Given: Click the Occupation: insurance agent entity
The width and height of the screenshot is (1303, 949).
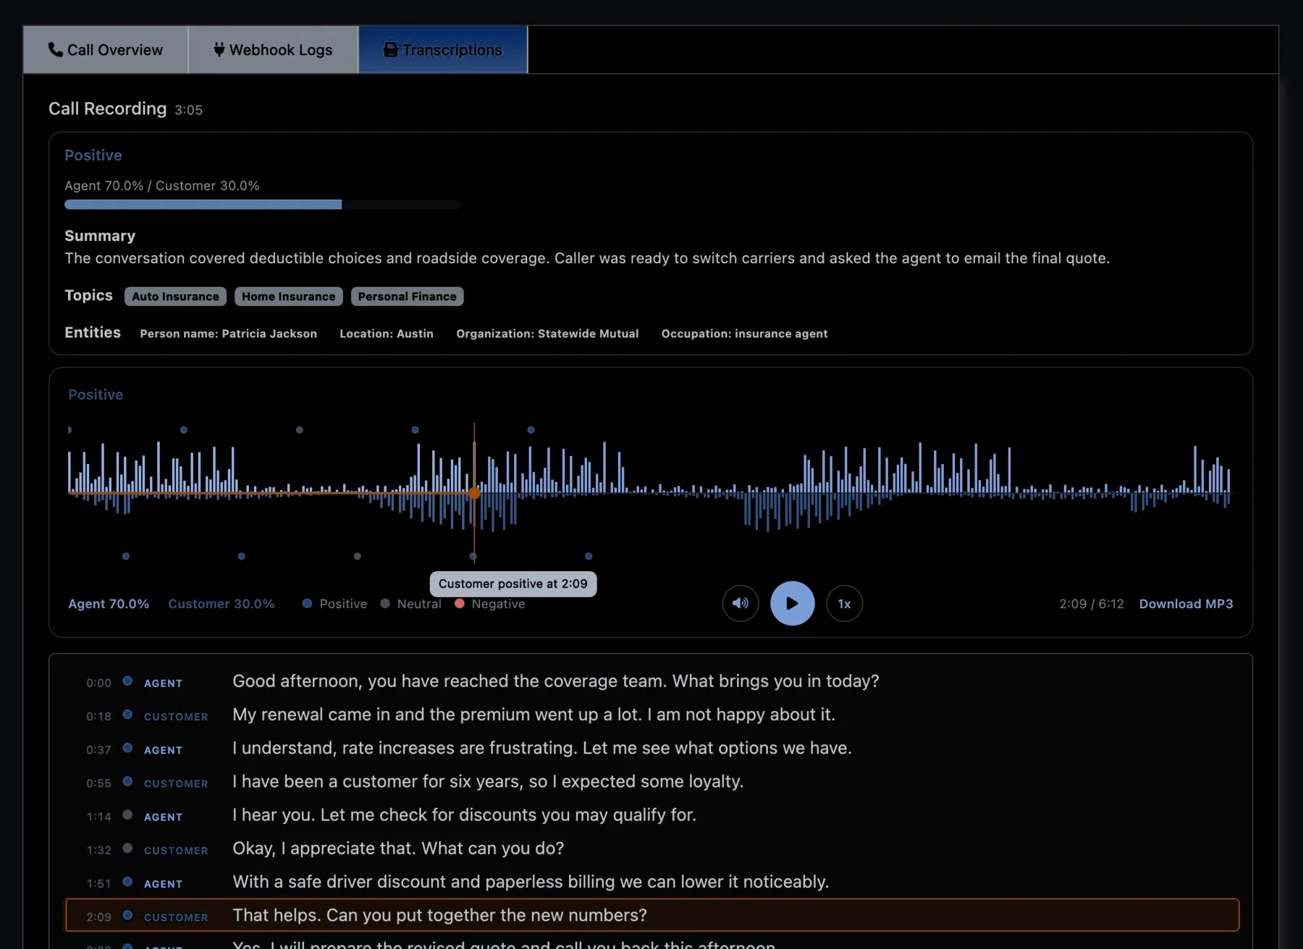Looking at the screenshot, I should [x=744, y=334].
